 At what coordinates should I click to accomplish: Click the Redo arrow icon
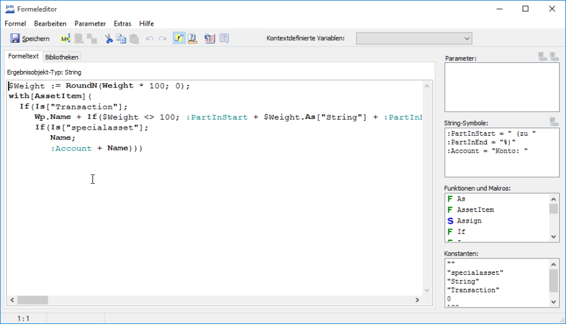point(162,39)
